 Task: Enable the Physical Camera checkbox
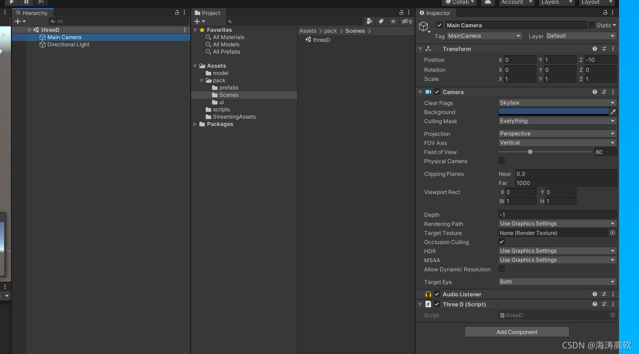click(502, 161)
